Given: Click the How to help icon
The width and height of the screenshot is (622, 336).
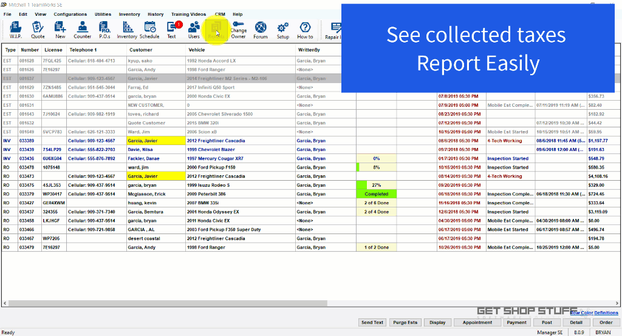Looking at the screenshot, I should (305, 29).
